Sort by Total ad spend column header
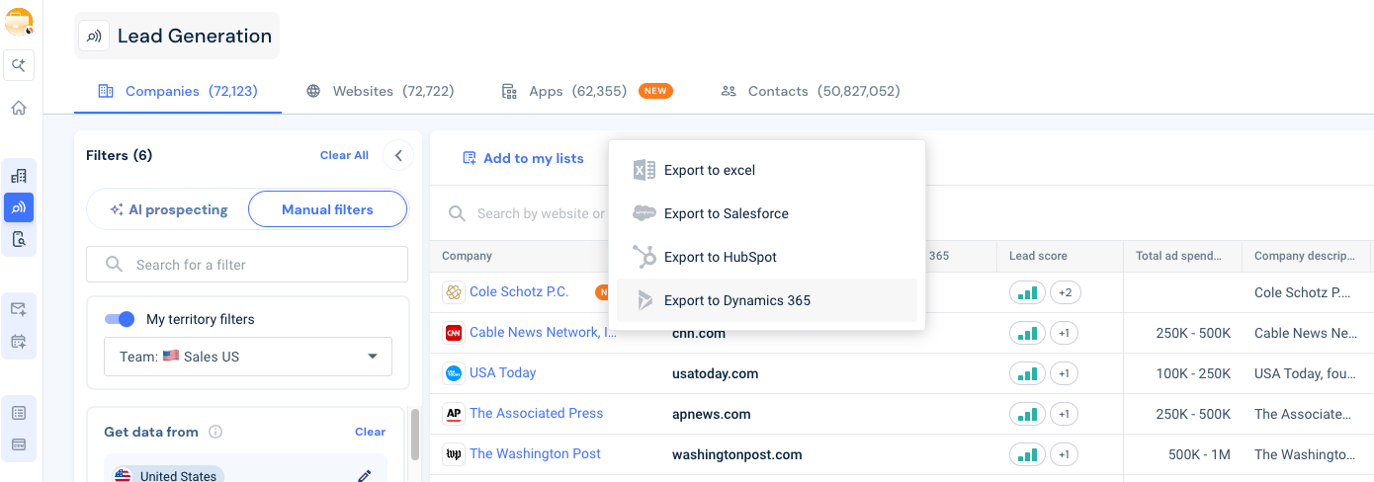Screen dimensions: 1374x482 coord(1178,256)
